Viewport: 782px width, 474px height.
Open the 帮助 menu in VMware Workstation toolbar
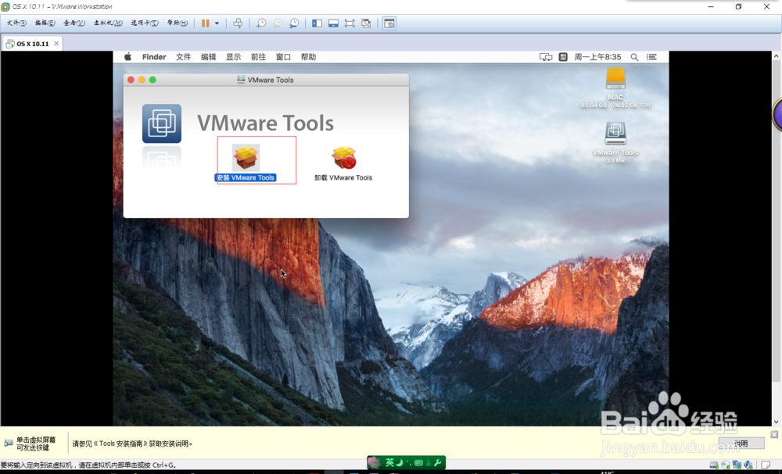[x=177, y=23]
